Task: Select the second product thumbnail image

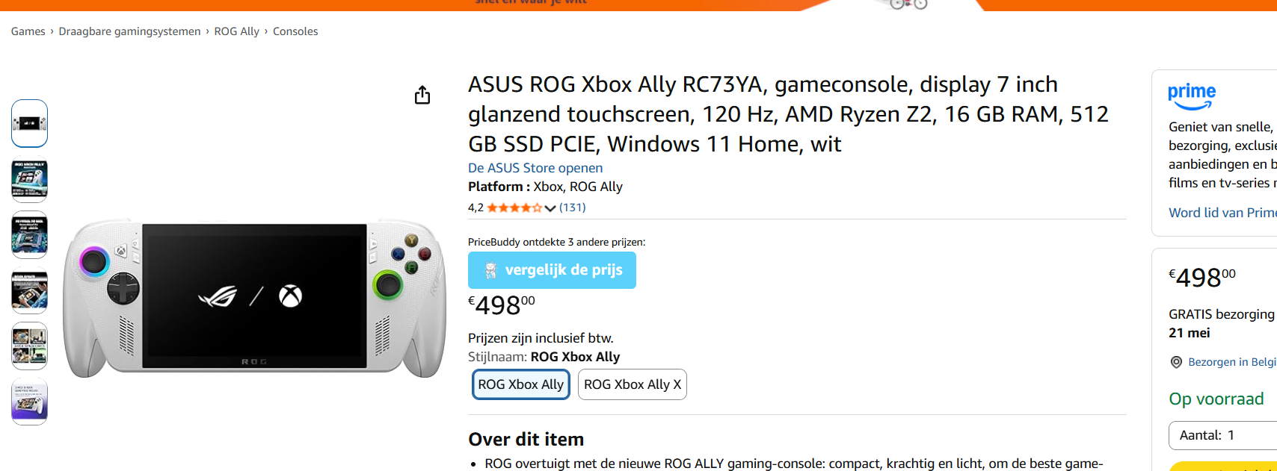Action: click(x=30, y=179)
